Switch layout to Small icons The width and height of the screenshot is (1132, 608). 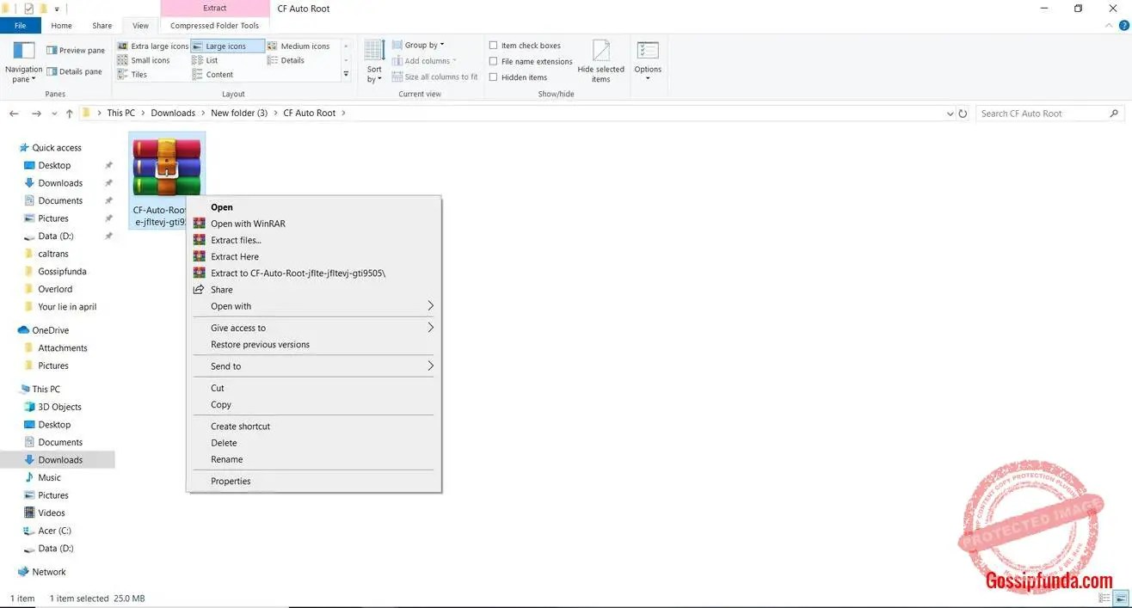tap(144, 60)
